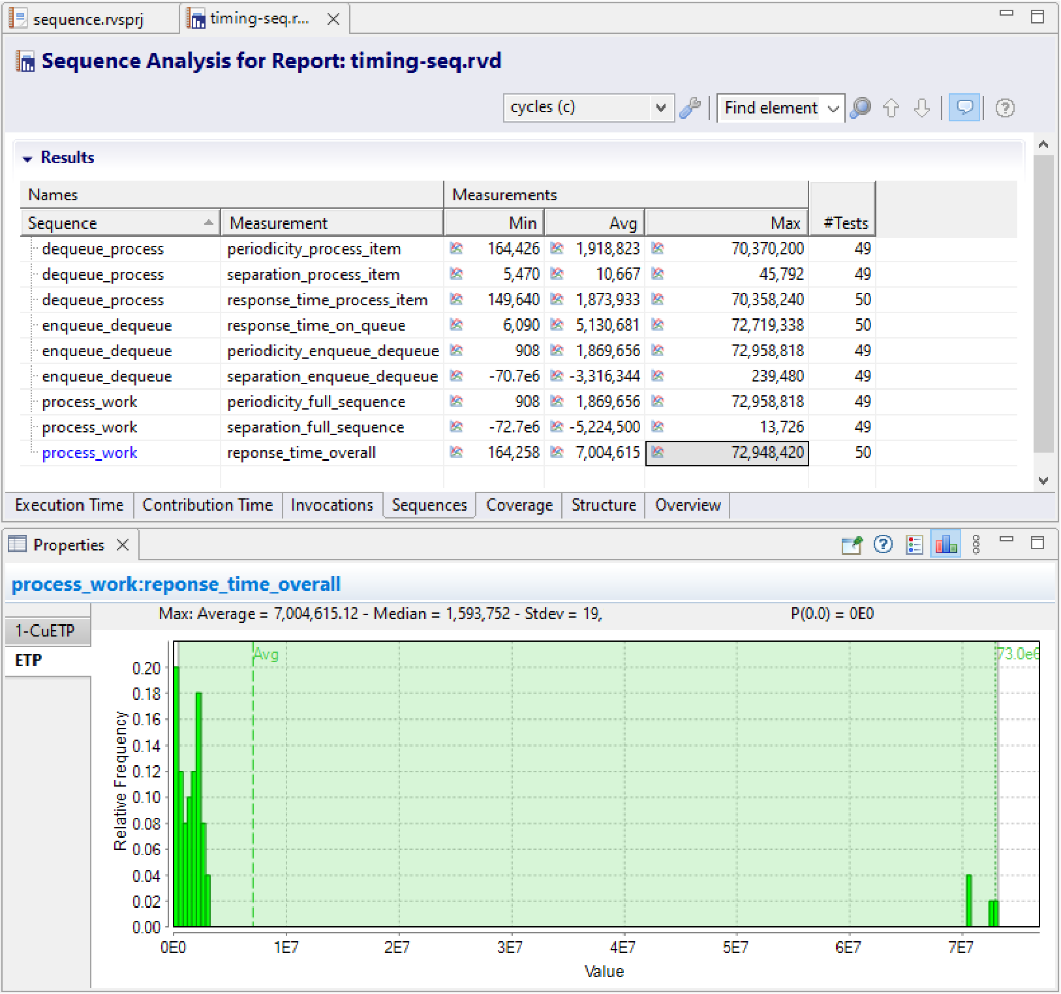Image resolution: width=1061 pixels, height=994 pixels.
Task: Open the Properties view menu (three dots)
Action: [976, 544]
